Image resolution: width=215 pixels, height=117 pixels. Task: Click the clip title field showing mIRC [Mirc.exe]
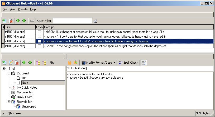click(140, 68)
